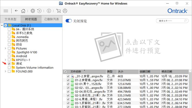Click the file icon of 02-01.胃十 row
192x108 pixels.
pyautogui.click(x=72, y=84)
